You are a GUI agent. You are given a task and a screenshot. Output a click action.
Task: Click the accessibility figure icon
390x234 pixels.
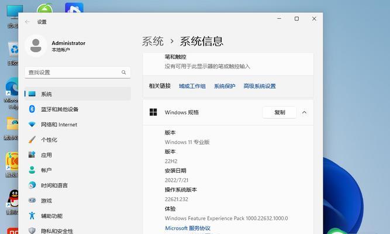(32, 216)
